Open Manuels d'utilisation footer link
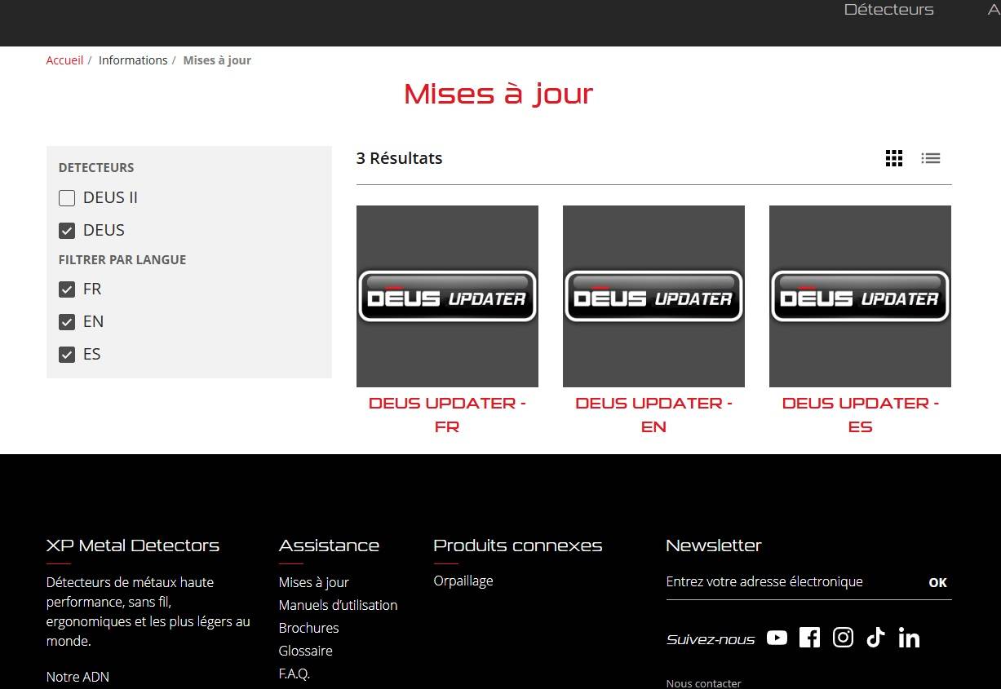 pyautogui.click(x=338, y=605)
